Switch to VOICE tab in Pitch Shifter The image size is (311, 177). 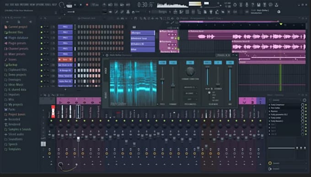tap(106, 71)
